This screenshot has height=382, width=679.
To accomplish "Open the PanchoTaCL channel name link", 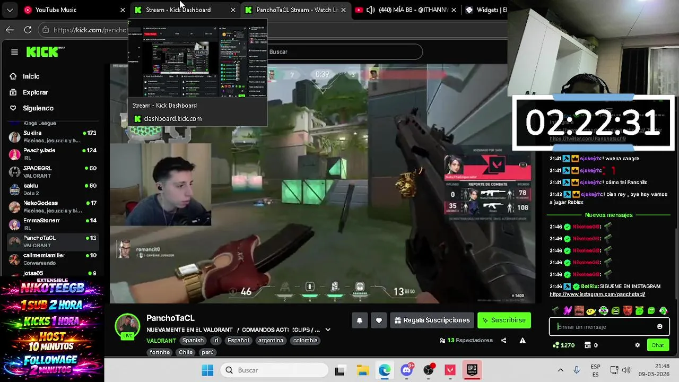I will (170, 318).
